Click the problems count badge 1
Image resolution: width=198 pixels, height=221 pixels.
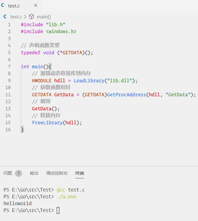coord(18,173)
